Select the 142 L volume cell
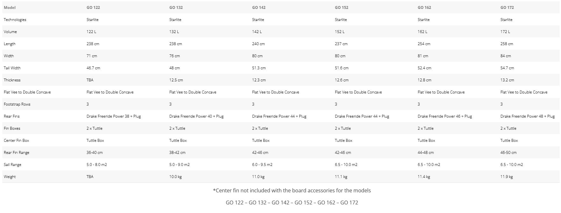The height and width of the screenshot is (213, 561). (x=257, y=32)
